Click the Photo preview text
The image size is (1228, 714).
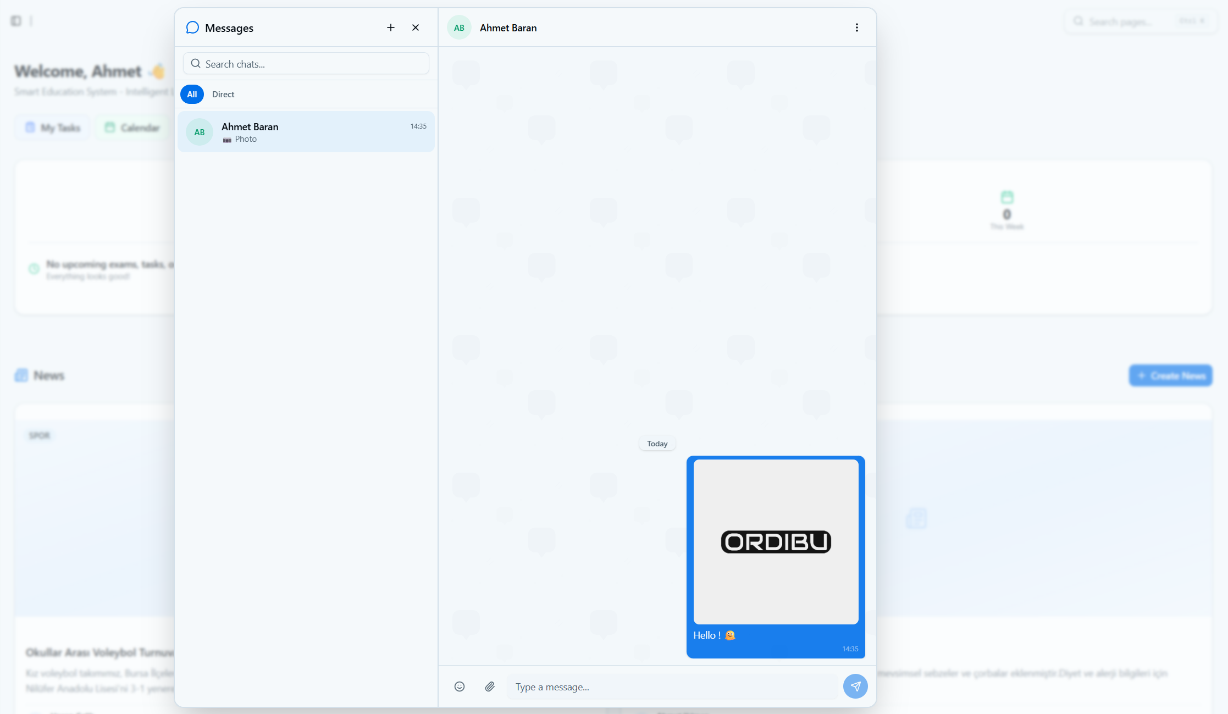click(246, 139)
